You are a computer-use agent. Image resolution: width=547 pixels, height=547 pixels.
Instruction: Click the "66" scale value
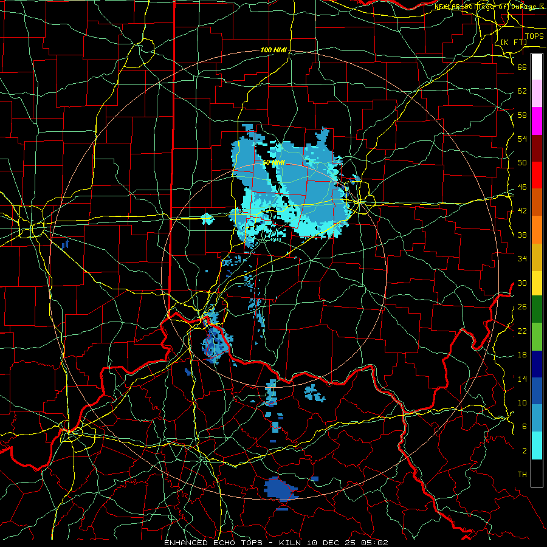(522, 67)
